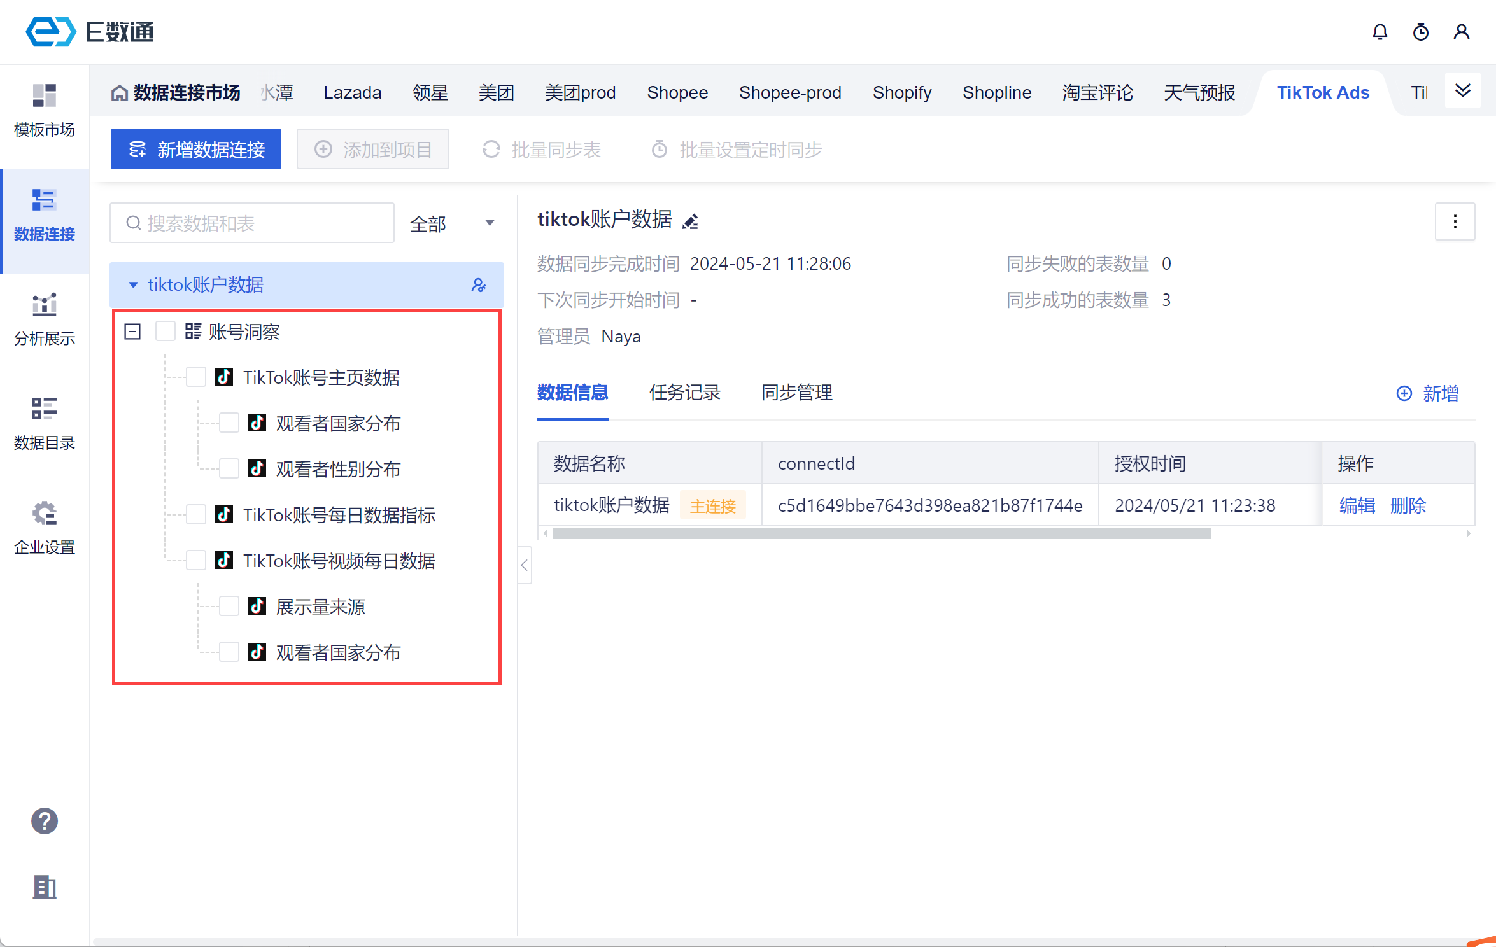1496x947 pixels.
Task: Check 观看者国家分布 checkbox under 视频每日数据
Action: (x=229, y=652)
